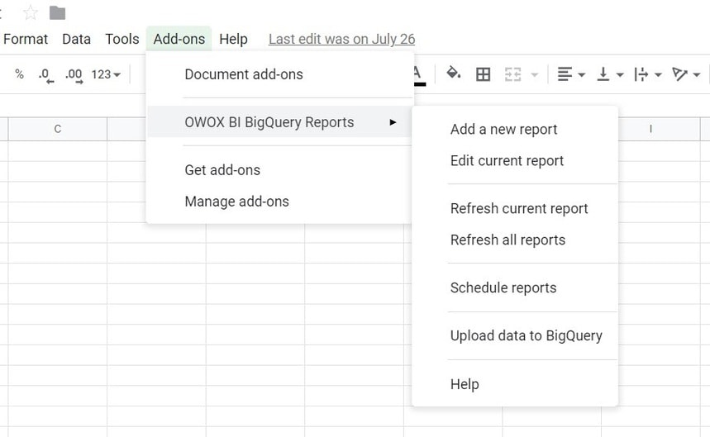The image size is (710, 437).
Task: Click the move to folder icon
Action: [57, 12]
